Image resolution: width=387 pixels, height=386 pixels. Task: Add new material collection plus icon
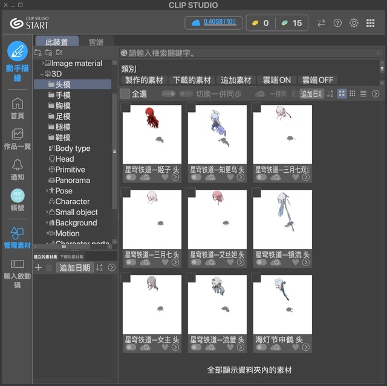coord(38,267)
